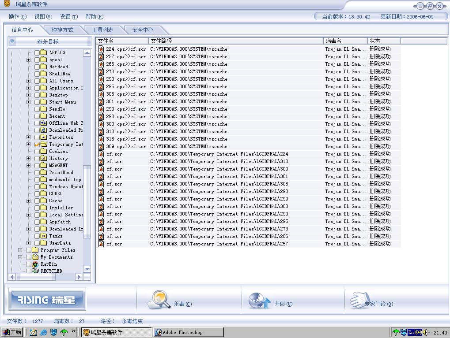Image resolution: width=450 pixels, height=338 pixels.
Task: Check the Program Files checkbox
Action: pos(29,250)
